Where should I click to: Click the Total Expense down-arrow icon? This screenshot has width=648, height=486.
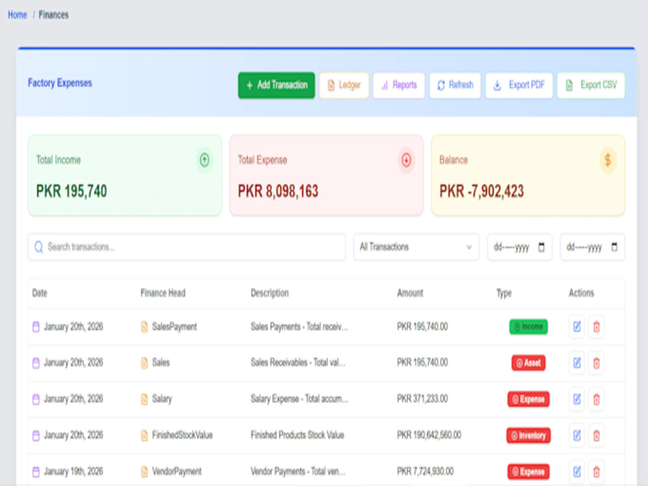coord(406,160)
